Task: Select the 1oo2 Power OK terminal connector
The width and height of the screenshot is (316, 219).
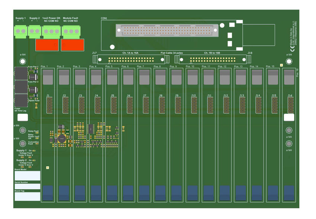Action: (x=51, y=31)
